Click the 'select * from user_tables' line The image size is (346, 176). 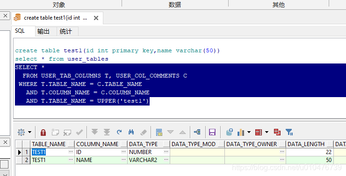pyautogui.click(x=62, y=59)
